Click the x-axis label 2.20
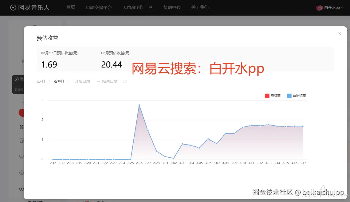Viewport: 350px width, 202px height. click(88, 163)
